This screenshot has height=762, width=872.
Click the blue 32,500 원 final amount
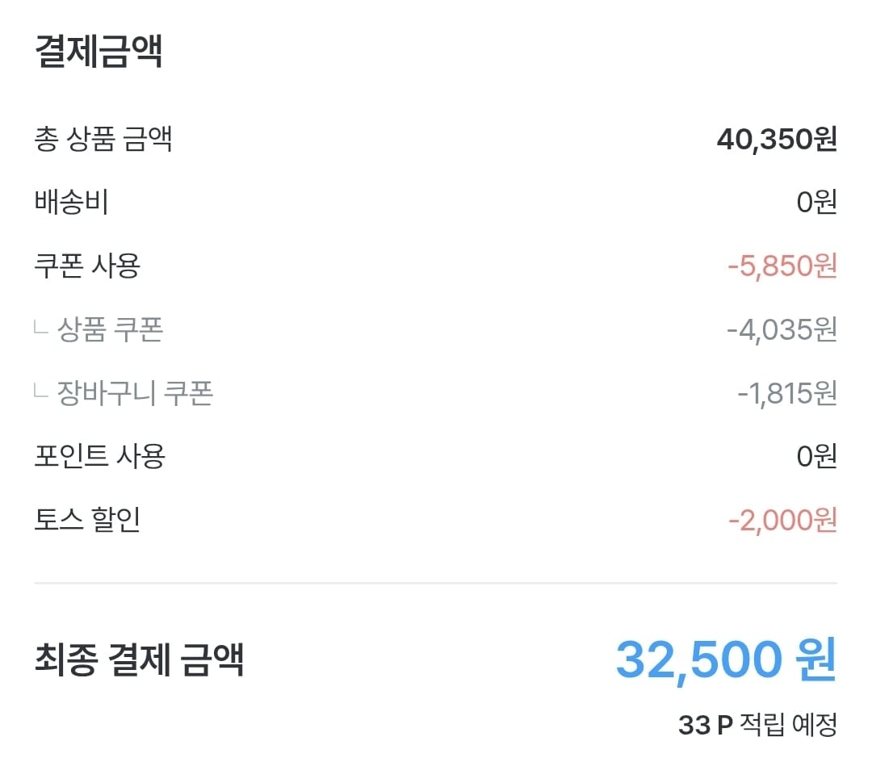tap(726, 659)
